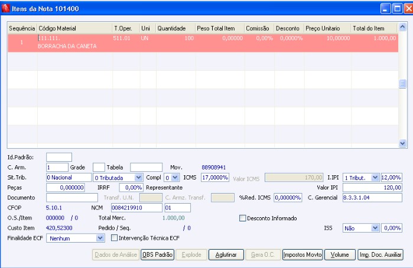Image resolution: width=413 pixels, height=268 pixels.
Task: Click the T.Oper. column header
Action: pos(126,28)
